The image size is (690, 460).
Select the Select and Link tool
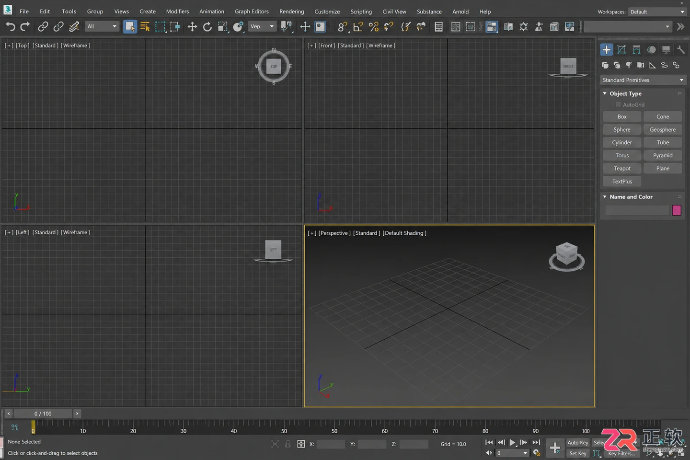coord(43,27)
